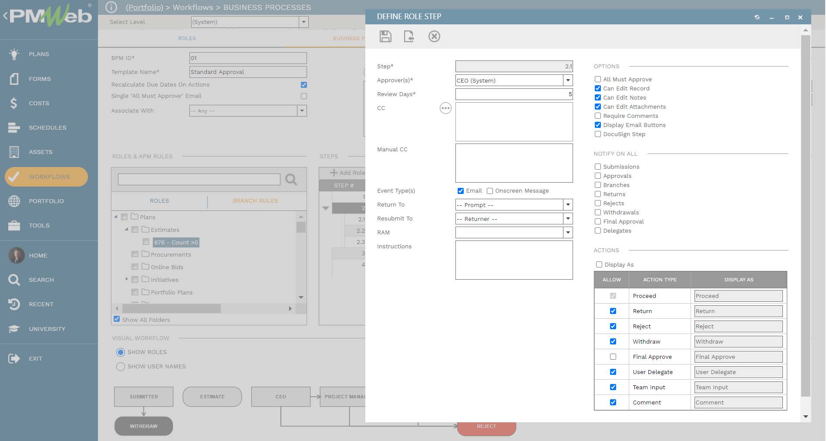
Task: Click the dialog's vertical scrollbar
Action: [806, 215]
